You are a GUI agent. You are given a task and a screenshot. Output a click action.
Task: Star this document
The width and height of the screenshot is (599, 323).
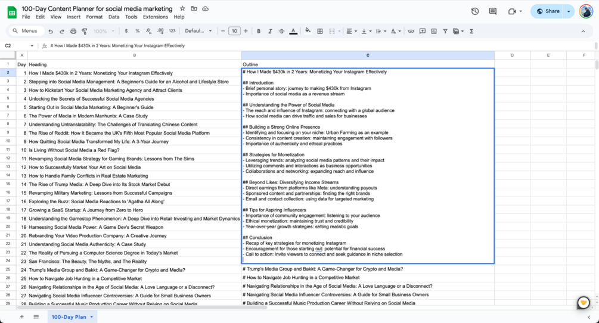182,8
